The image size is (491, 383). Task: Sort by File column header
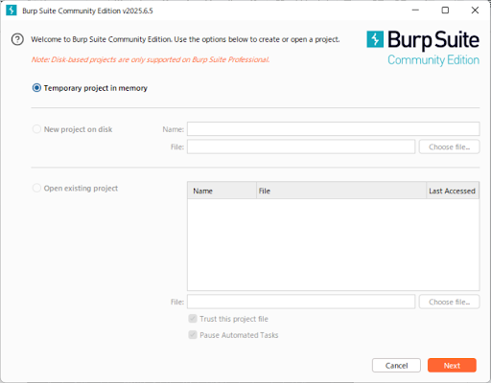[341, 191]
